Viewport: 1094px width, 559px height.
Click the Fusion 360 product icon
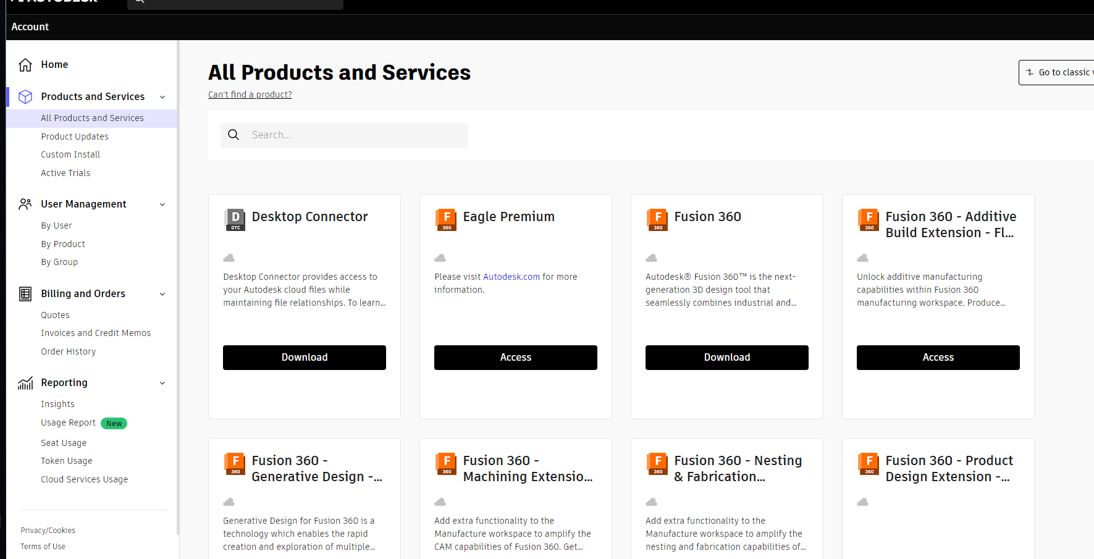657,220
